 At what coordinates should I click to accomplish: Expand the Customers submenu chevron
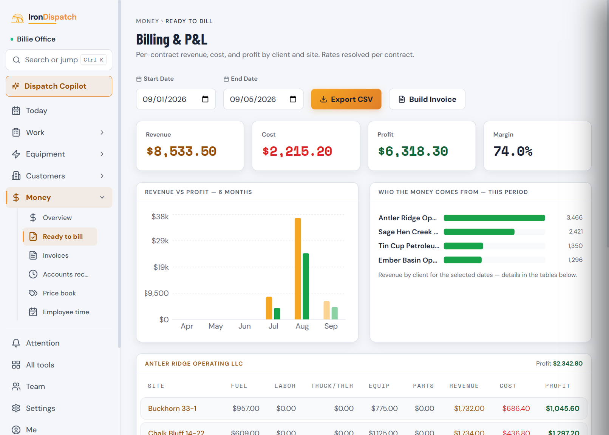pos(102,176)
